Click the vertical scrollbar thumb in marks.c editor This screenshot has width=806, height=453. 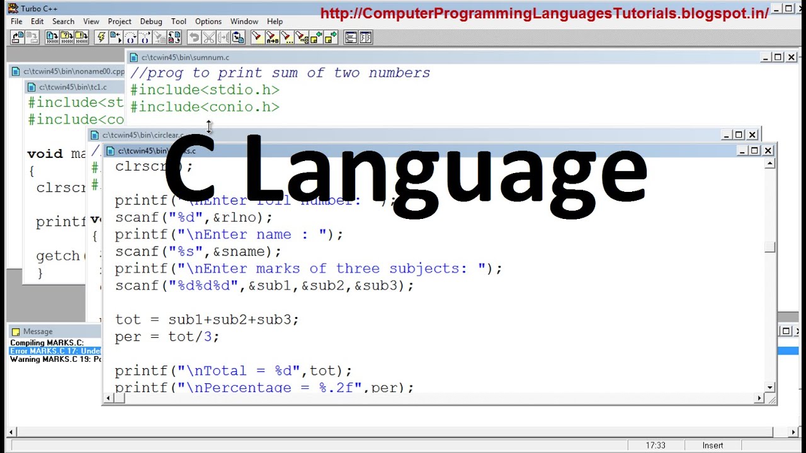coord(769,247)
